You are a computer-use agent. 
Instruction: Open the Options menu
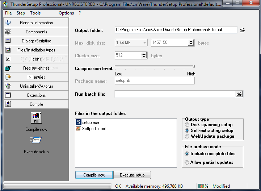click(66, 13)
